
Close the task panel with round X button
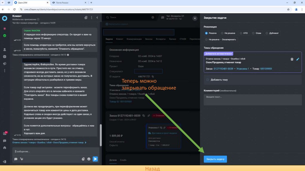(x=195, y=18)
